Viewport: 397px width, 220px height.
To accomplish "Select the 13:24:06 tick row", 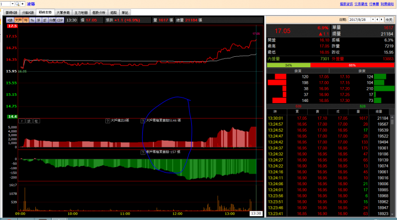I will tap(328, 184).
